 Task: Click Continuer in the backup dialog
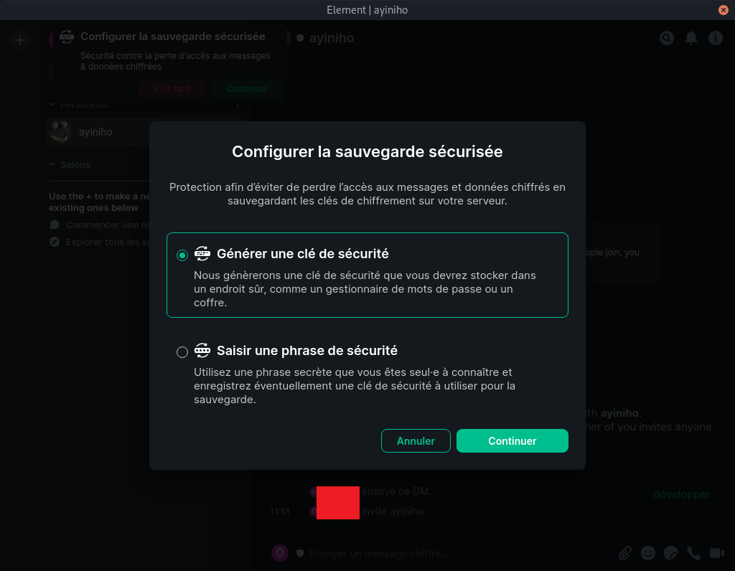512,440
